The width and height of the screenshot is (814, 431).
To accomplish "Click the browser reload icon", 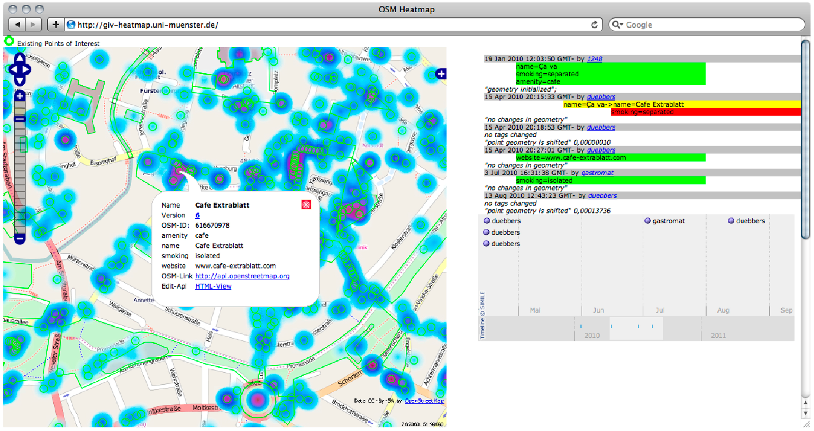I will [594, 25].
